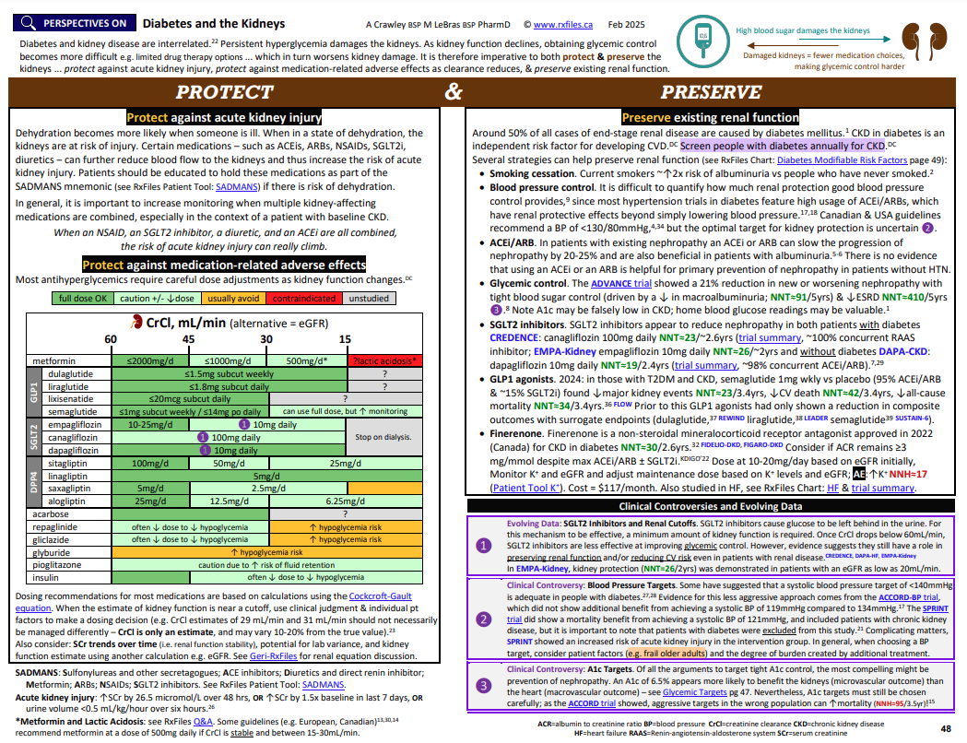This screenshot has width=967, height=743.
Task: Open ACCORD trial link in A1c Targets controversy
Action: (592, 703)
